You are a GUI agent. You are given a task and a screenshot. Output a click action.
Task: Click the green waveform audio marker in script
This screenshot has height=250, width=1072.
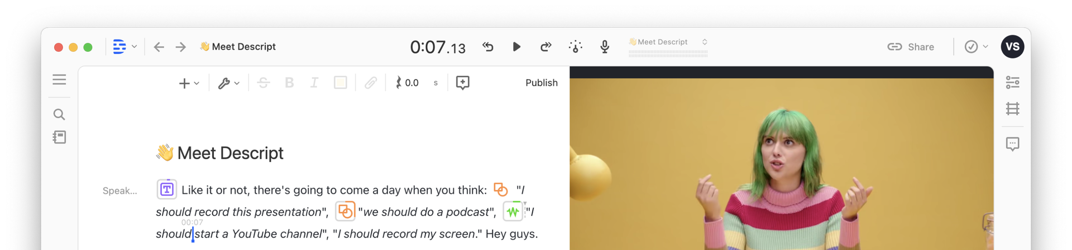coord(513,212)
